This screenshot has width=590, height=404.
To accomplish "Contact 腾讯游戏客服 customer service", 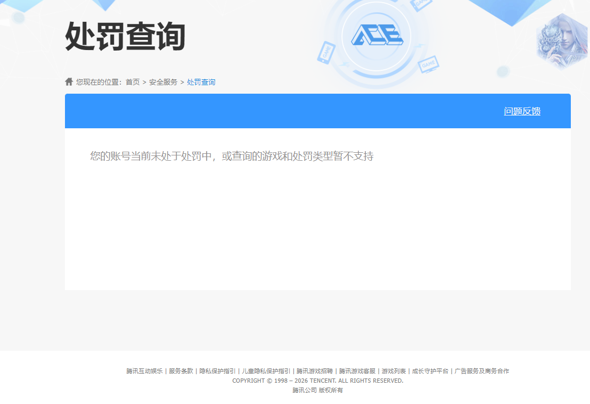I will point(356,370).
